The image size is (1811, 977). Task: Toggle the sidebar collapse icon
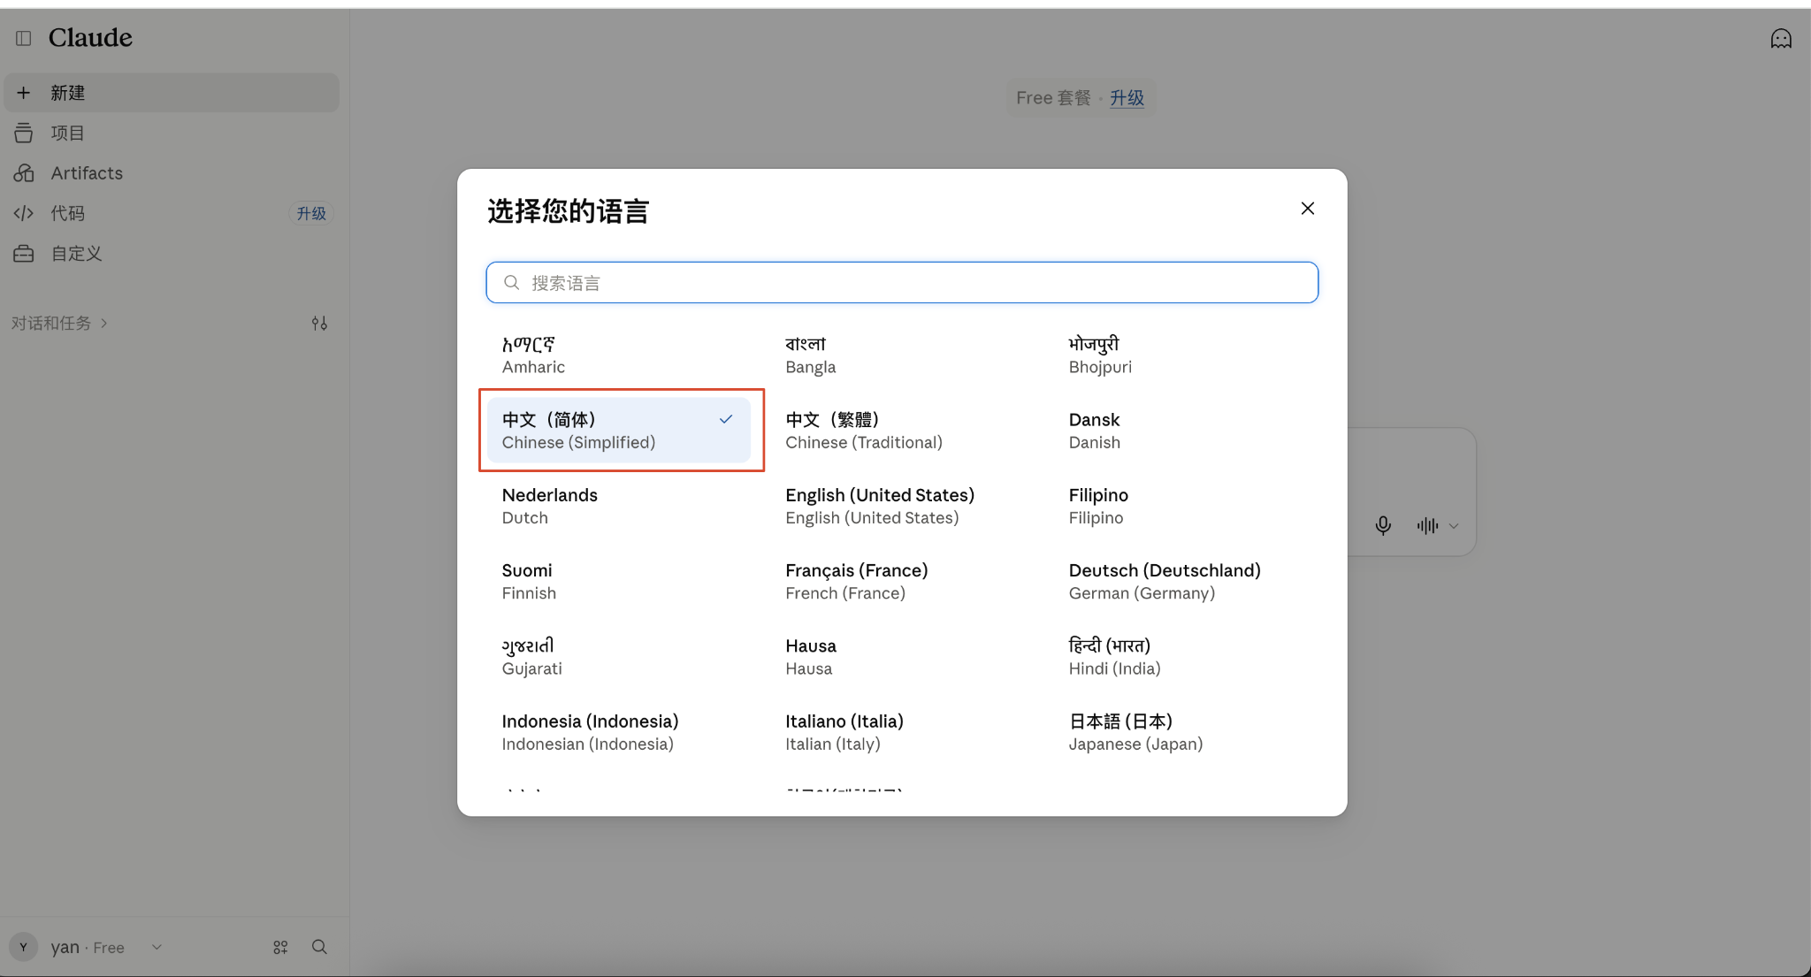(24, 38)
